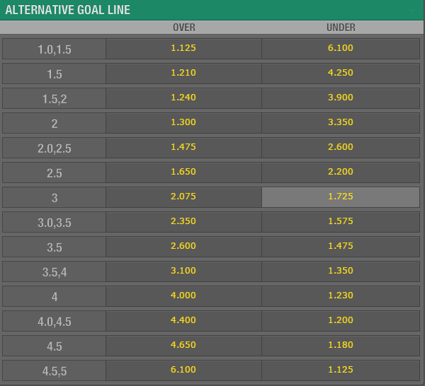
Task: Choose Under 2 goals at 3.350
Action: tap(341, 123)
